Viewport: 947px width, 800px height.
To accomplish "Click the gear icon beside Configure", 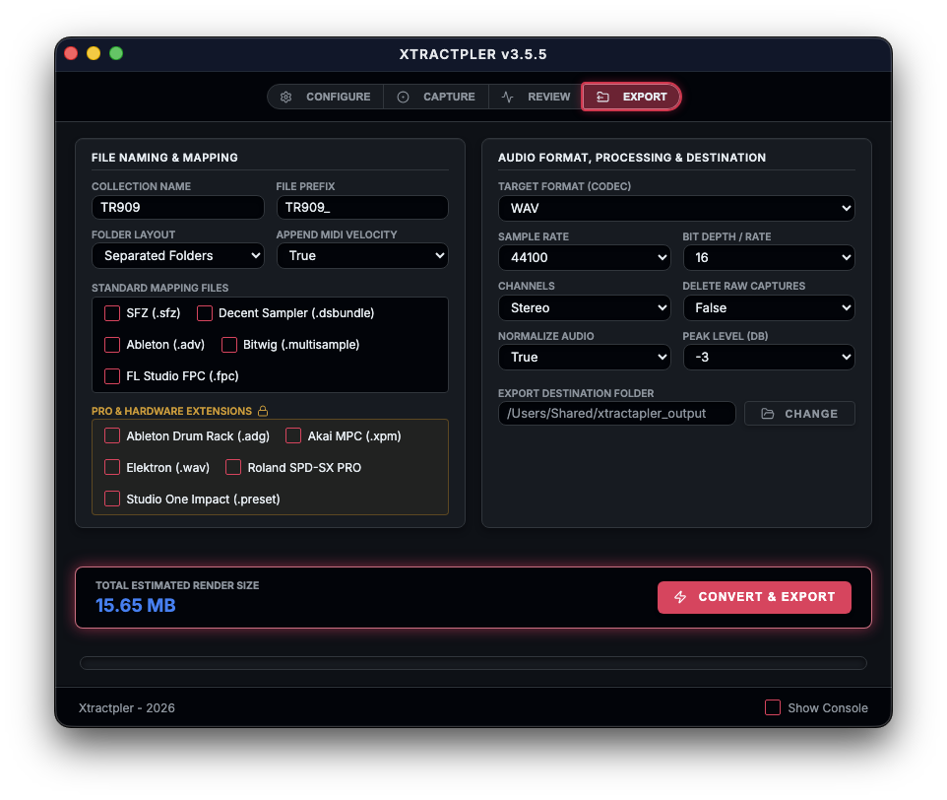I will point(285,97).
